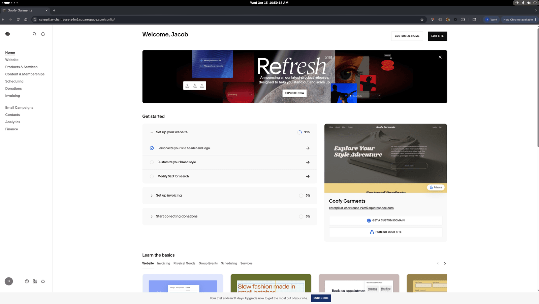Collapse the Set up your website section
The height and width of the screenshot is (304, 539).
(x=152, y=132)
